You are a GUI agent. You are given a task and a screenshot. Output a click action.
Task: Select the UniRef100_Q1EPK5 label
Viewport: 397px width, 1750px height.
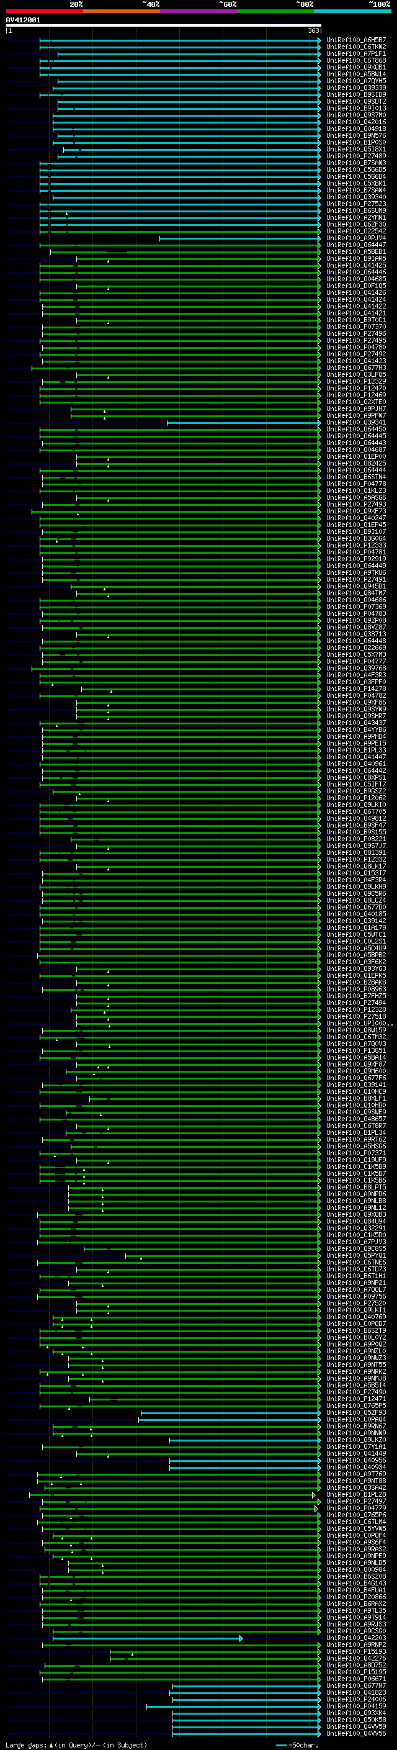click(x=356, y=975)
